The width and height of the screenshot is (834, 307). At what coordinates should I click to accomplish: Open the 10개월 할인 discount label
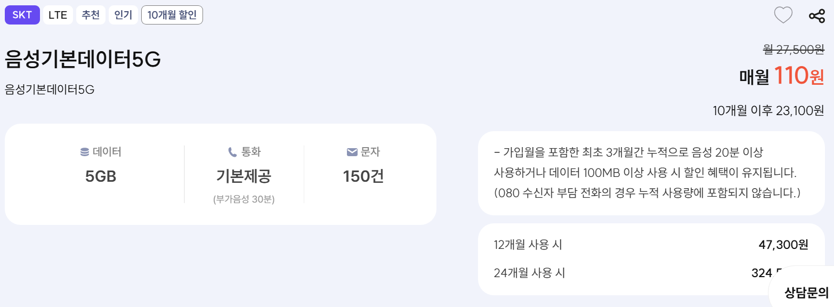click(172, 14)
